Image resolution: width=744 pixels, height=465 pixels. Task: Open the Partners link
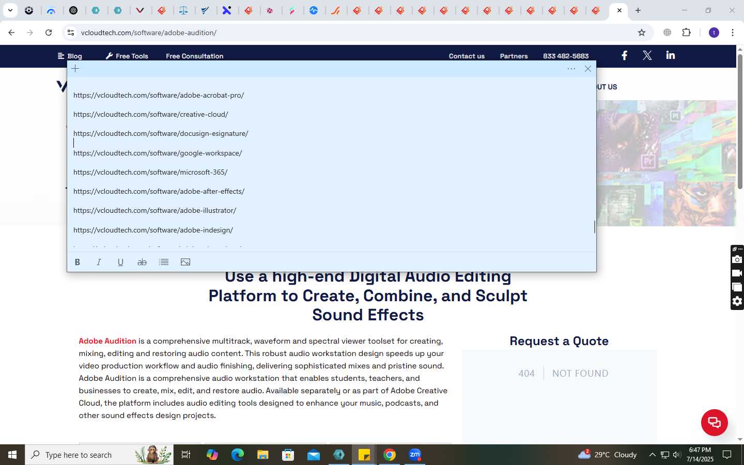point(514,56)
